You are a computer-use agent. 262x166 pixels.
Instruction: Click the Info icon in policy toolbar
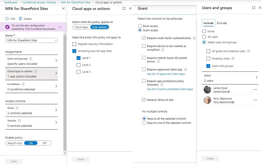[7, 19]
